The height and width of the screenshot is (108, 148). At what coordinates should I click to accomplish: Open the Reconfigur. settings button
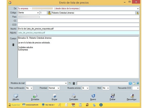(x=132, y=97)
